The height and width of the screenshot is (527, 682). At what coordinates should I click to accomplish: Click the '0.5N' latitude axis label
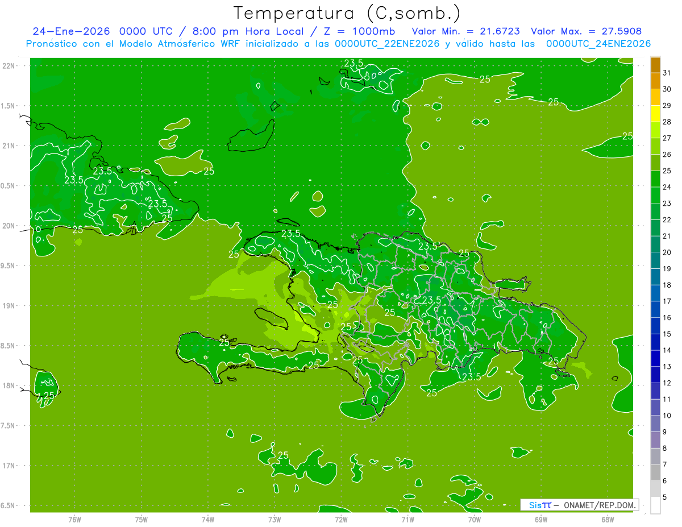click(8, 186)
